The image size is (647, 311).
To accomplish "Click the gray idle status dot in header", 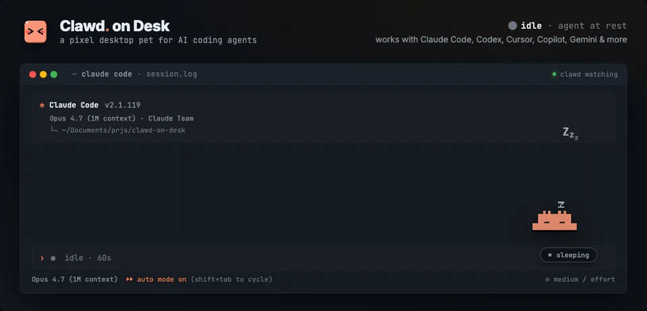I will (512, 26).
